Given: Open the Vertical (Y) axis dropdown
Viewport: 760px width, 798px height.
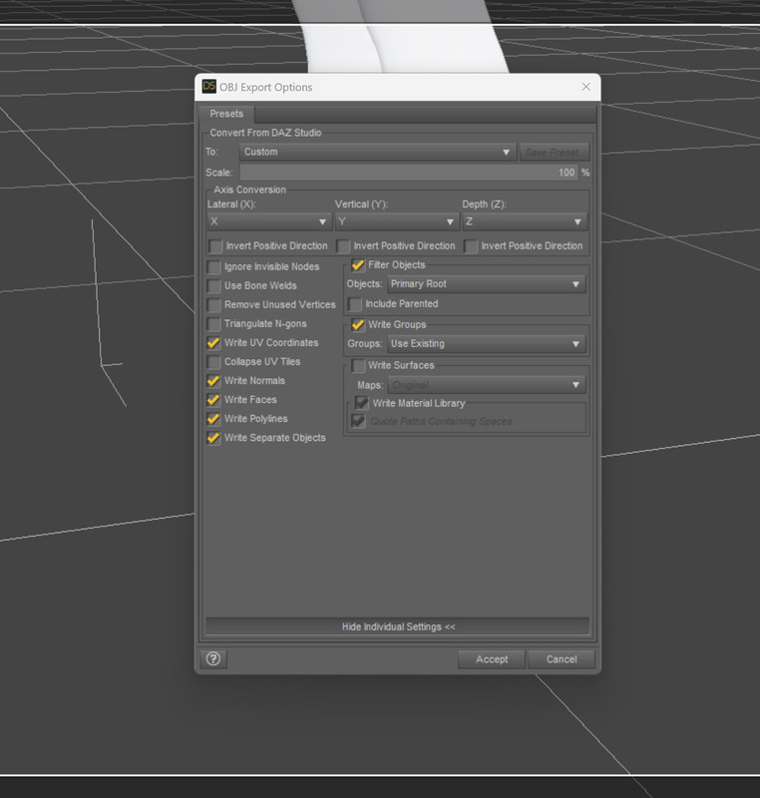Looking at the screenshot, I should click(396, 221).
